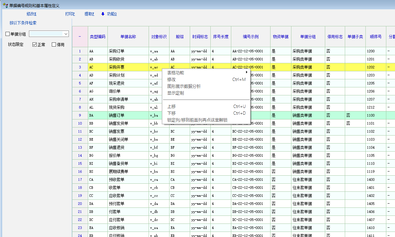Enable the 停用 status checkbox

tap(54, 45)
